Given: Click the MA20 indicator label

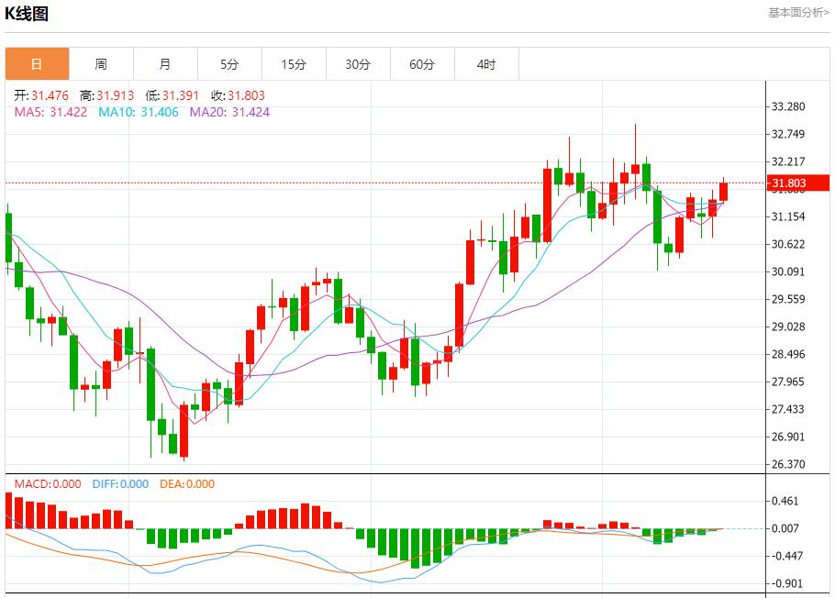Looking at the screenshot, I should pos(229,112).
